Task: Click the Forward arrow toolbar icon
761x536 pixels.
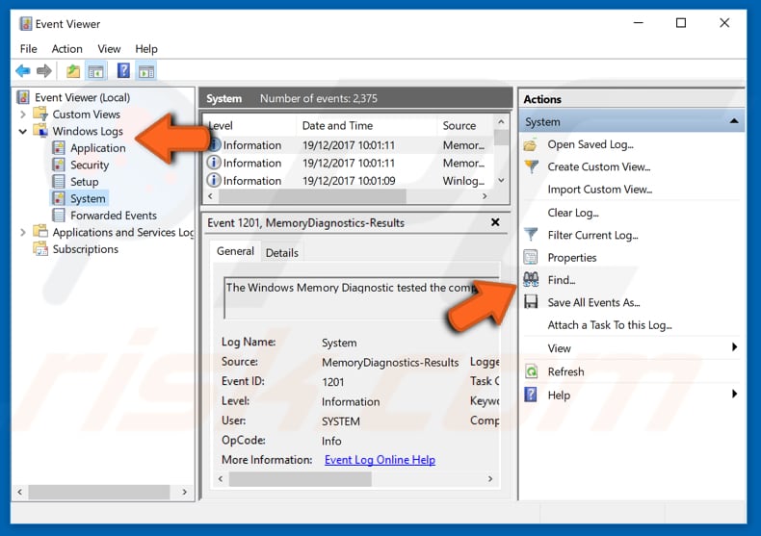Action: coord(44,71)
